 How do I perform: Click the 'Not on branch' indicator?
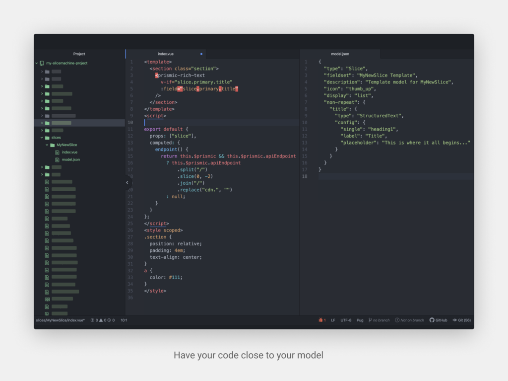point(410,320)
